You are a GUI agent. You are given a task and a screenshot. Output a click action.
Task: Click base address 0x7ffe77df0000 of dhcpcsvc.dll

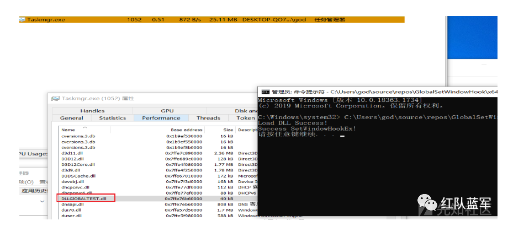coord(183,187)
